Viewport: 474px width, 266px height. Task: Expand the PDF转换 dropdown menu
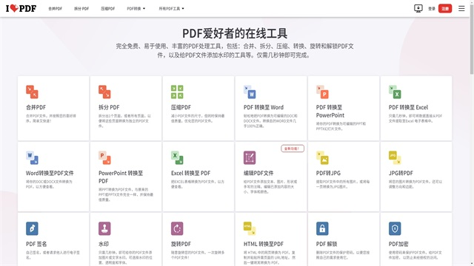[x=136, y=8]
